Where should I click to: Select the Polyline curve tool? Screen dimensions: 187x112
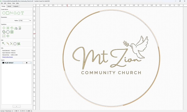tap(11, 13)
